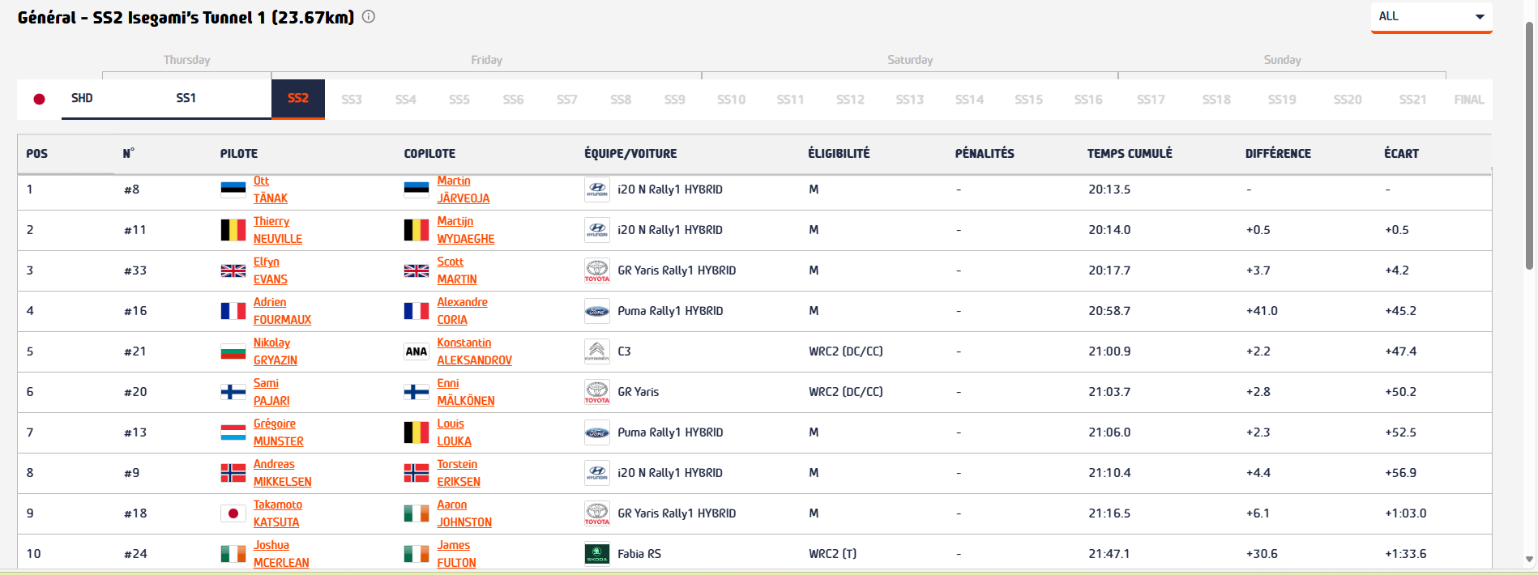1538x575 pixels.
Task: Switch to the SS3 stage tab
Action: click(x=352, y=100)
